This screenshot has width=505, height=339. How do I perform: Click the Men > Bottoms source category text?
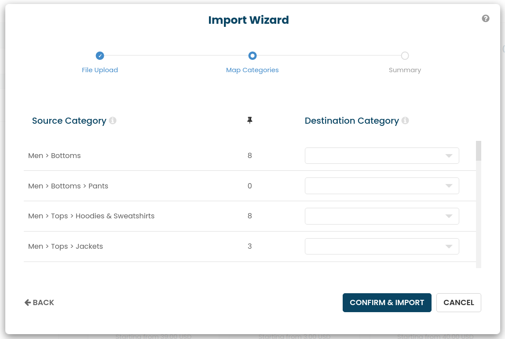tap(55, 156)
